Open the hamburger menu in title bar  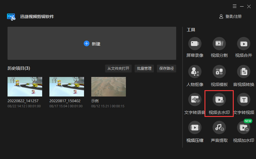235,6
